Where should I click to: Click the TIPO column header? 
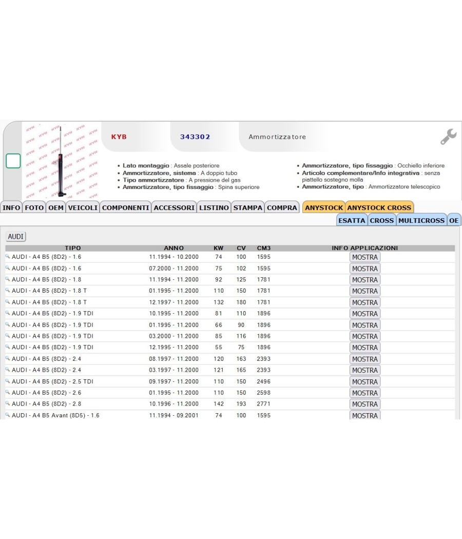(73, 248)
